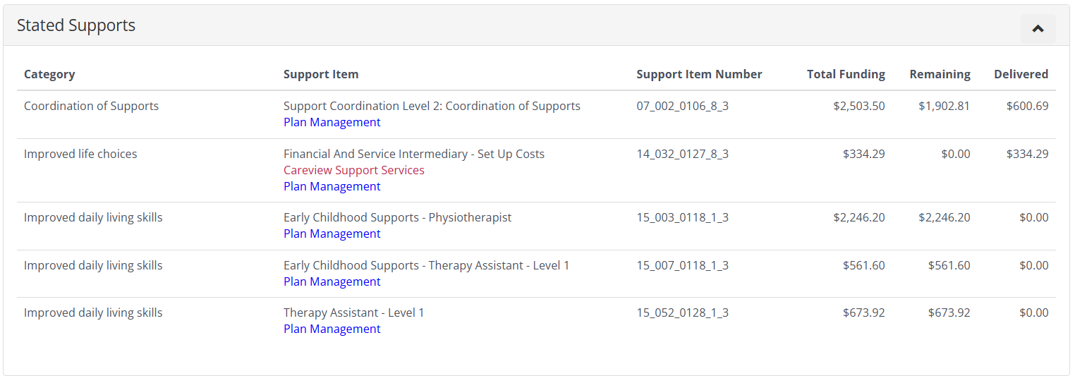Click Early Childhood Supports - Physiotherapist item text
1075x376 pixels.
397,217
